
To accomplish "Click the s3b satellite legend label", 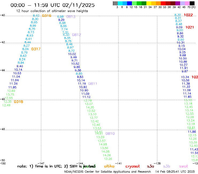I will coord(166,166).
